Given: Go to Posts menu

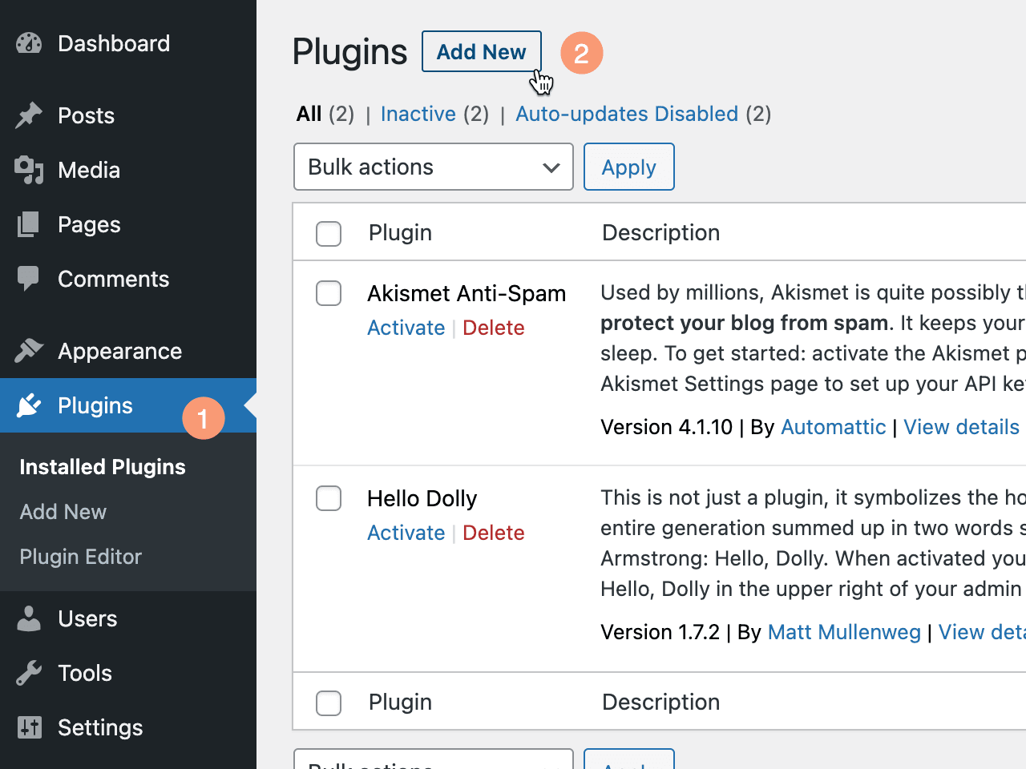Looking at the screenshot, I should click(86, 115).
